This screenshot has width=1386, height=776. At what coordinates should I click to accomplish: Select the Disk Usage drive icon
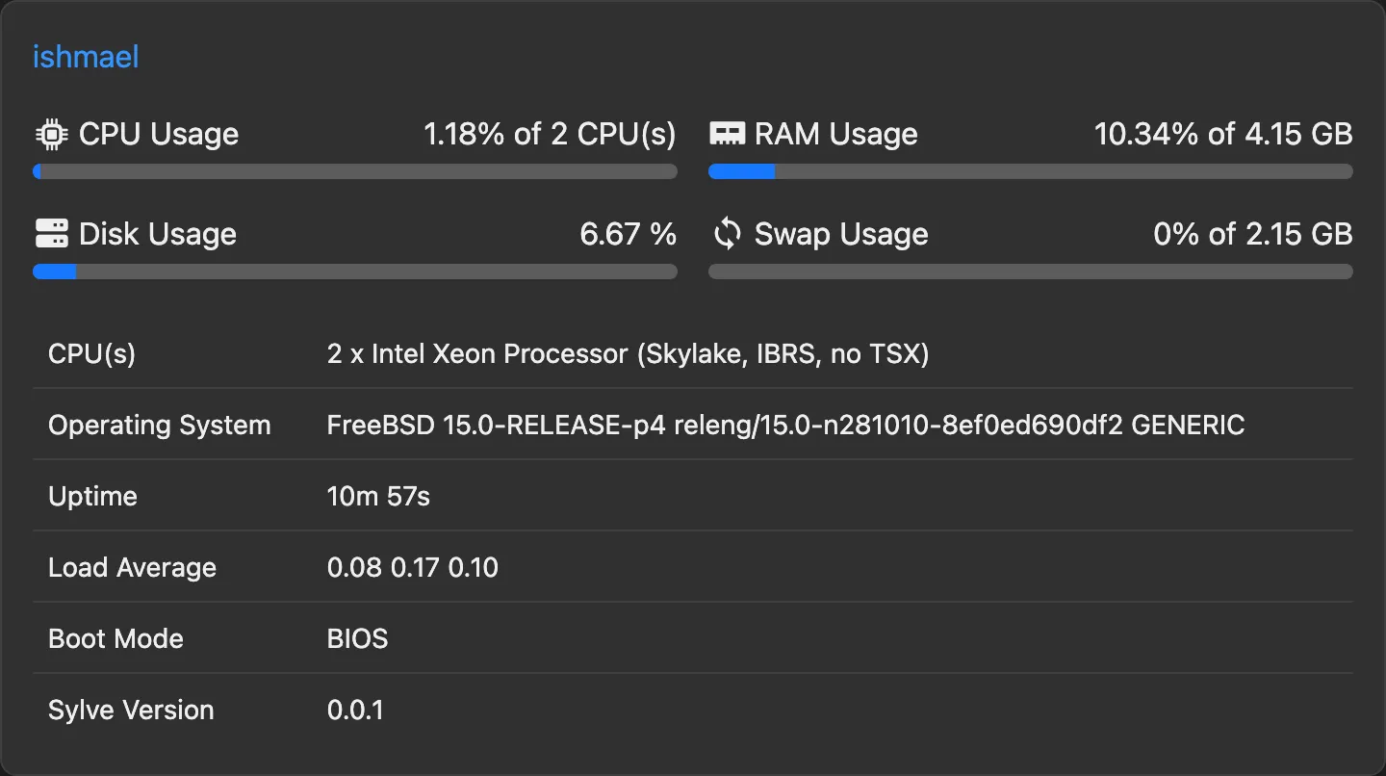pos(51,234)
